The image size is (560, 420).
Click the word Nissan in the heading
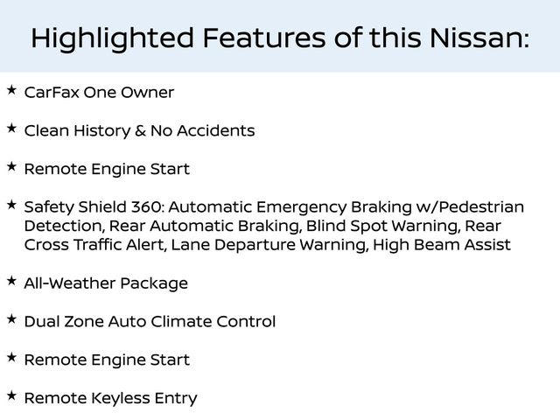(481, 38)
